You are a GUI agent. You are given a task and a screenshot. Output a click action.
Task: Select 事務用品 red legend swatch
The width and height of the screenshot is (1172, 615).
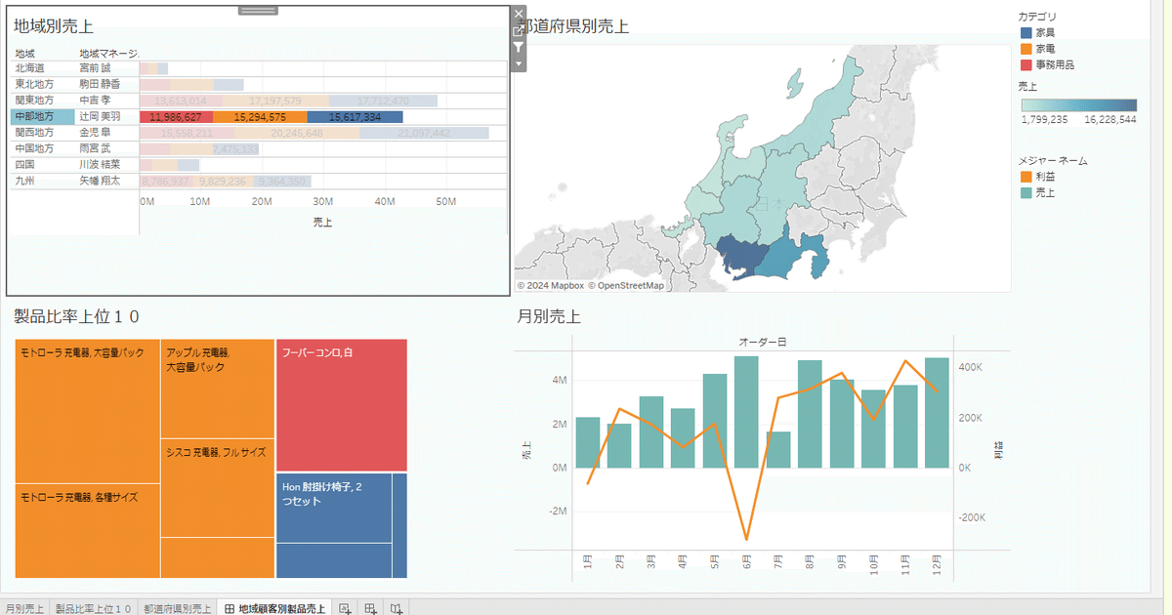pos(1025,64)
